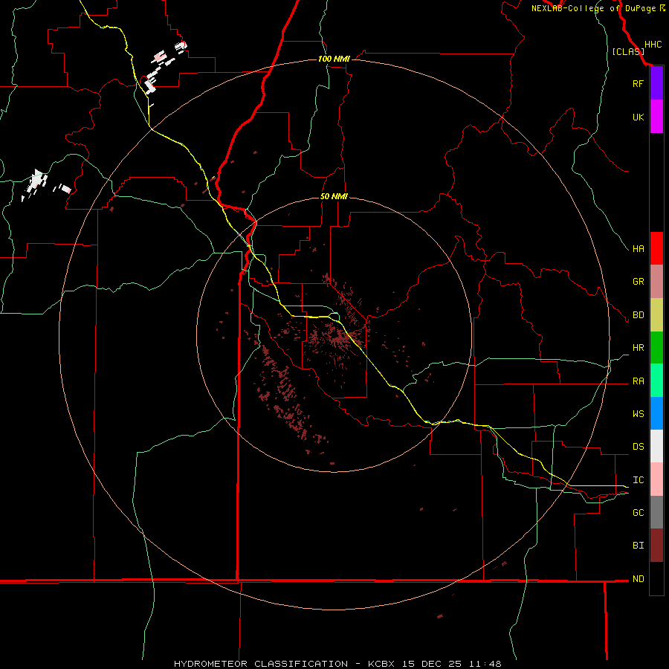Screen dimensions: 669x669
Task: Click the HHC product label
Action: point(653,45)
